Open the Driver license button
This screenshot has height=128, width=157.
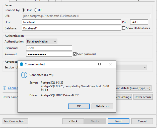tap(143, 97)
